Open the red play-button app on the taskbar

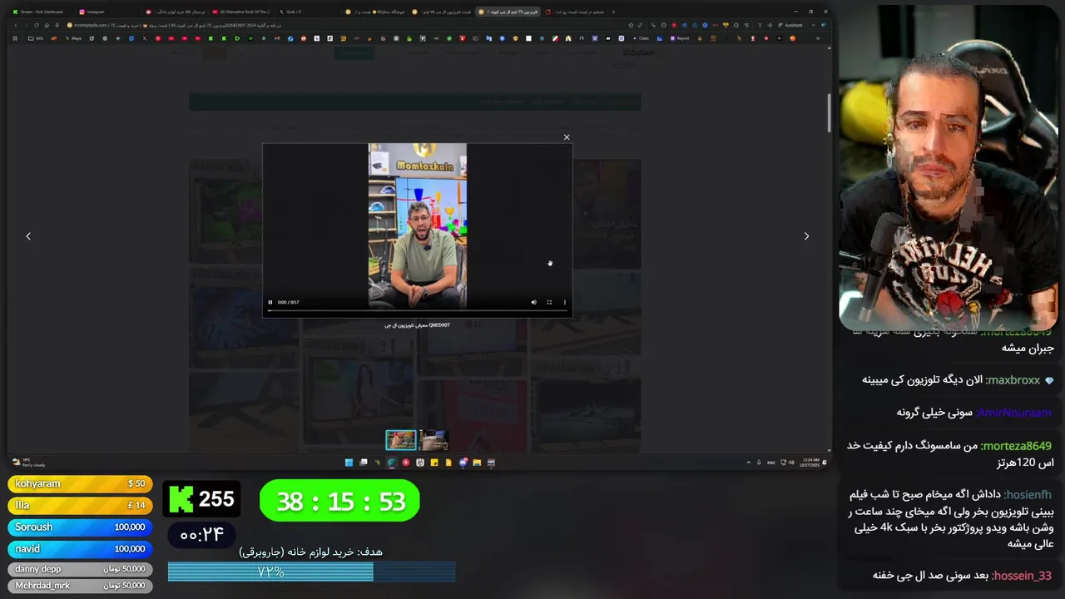(406, 463)
